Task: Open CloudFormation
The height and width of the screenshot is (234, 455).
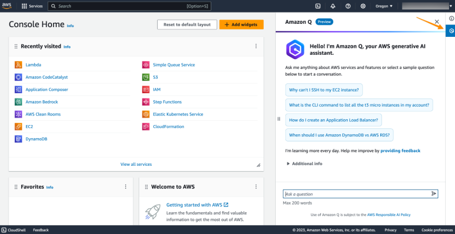Action: (168, 127)
